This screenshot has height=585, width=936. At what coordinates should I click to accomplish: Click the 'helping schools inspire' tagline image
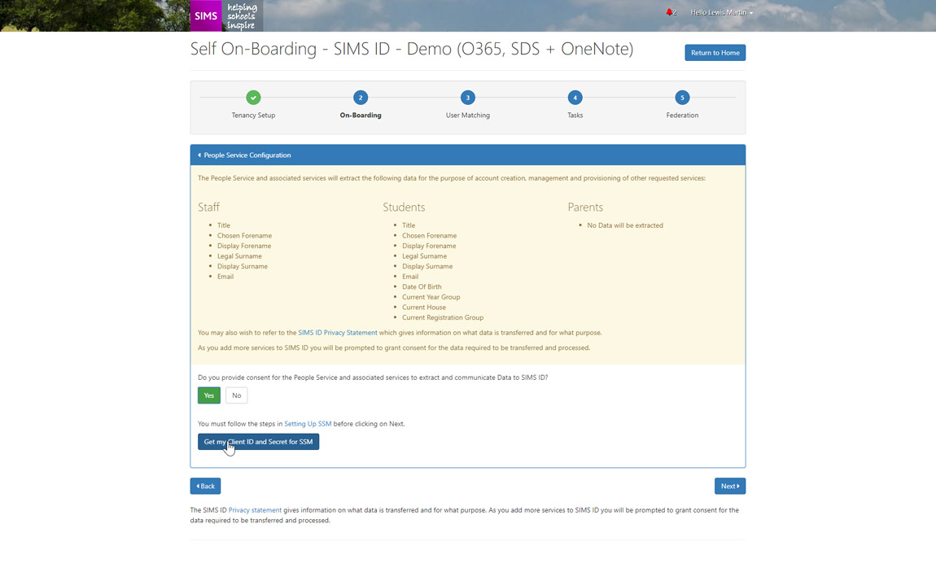tap(243, 15)
